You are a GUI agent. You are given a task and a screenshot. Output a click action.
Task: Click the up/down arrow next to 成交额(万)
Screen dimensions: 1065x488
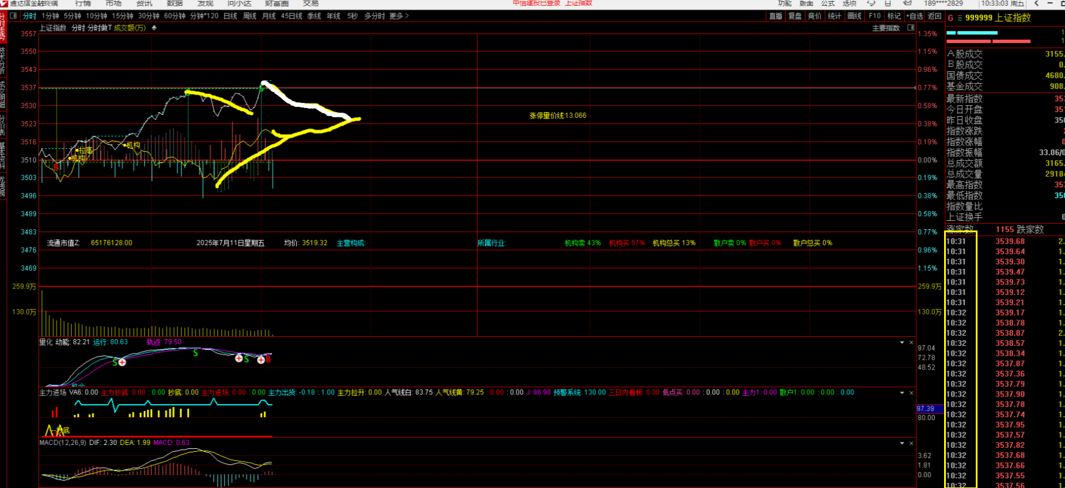click(x=154, y=28)
